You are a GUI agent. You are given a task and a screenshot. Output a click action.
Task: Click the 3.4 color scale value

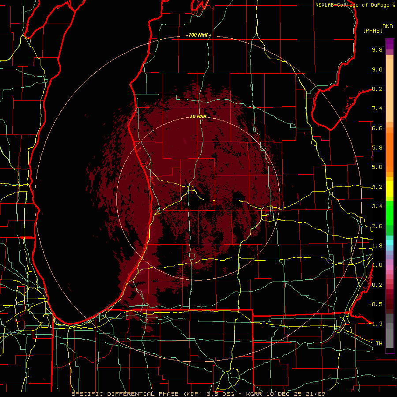377,206
